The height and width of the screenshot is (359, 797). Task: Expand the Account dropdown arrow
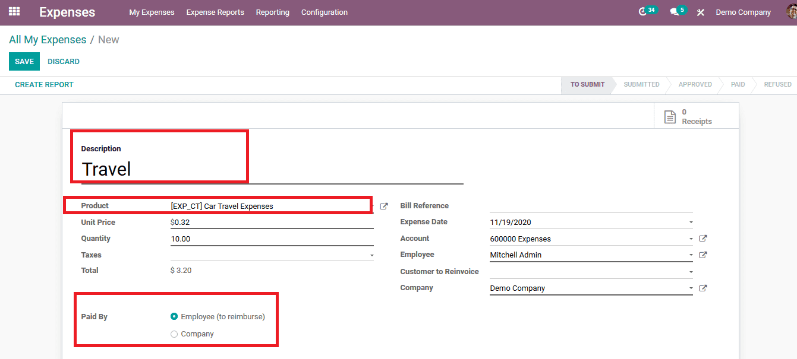[x=691, y=239]
